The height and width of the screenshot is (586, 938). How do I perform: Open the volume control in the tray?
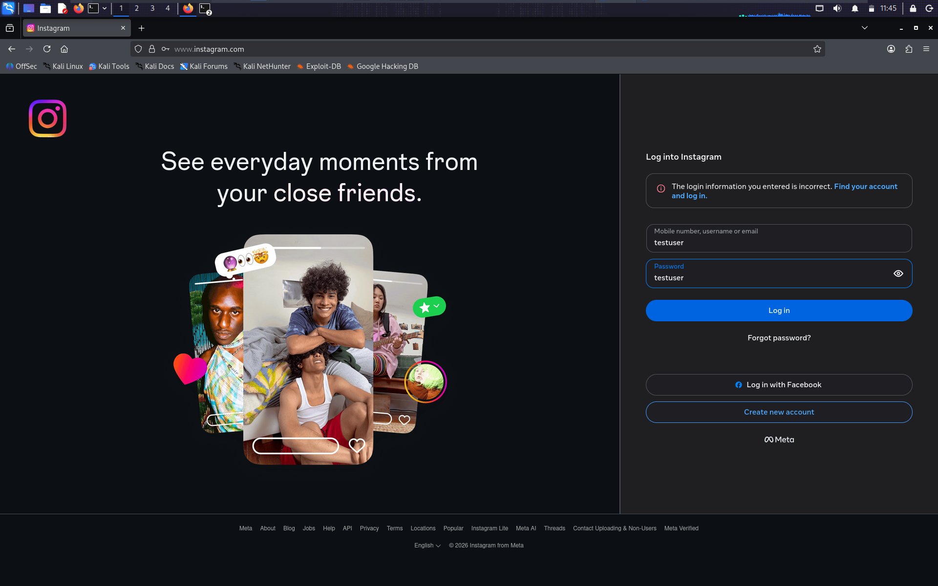click(x=837, y=8)
